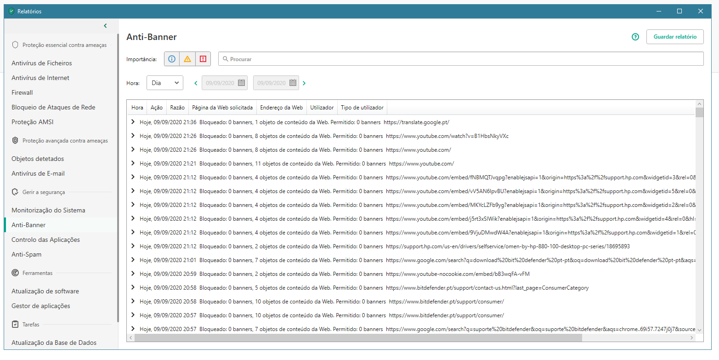Go to previous day with left arrow
The height and width of the screenshot is (360, 719).
[x=196, y=83]
